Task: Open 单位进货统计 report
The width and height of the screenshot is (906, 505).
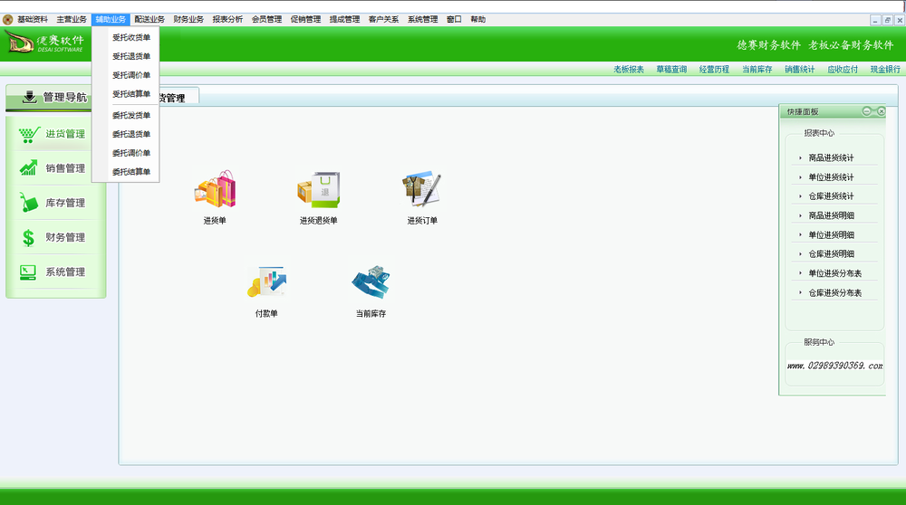Action: [831, 177]
